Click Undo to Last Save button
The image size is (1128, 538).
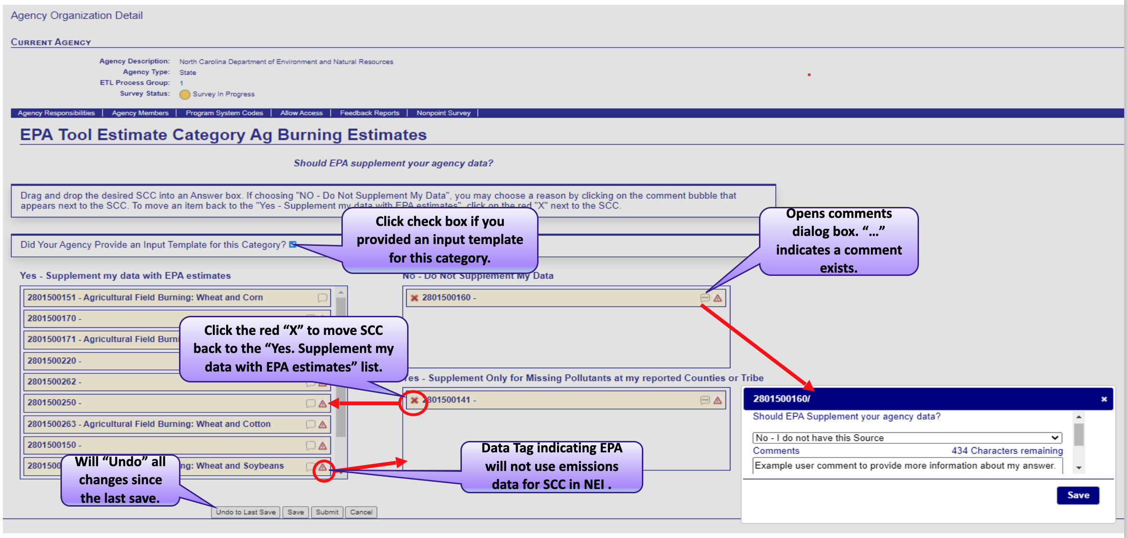(x=246, y=512)
